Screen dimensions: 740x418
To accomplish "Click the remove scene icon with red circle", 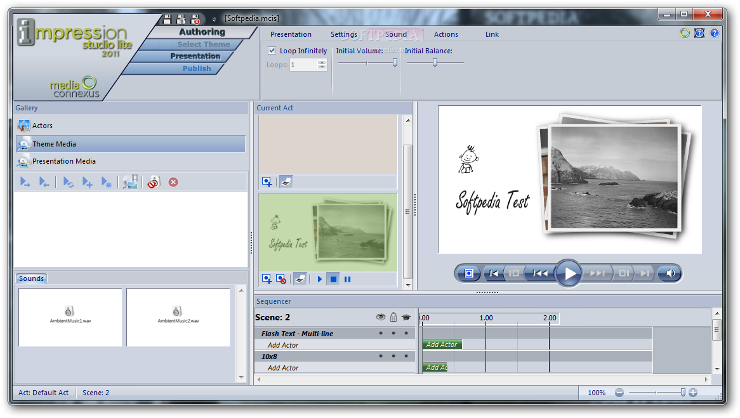I will (281, 279).
